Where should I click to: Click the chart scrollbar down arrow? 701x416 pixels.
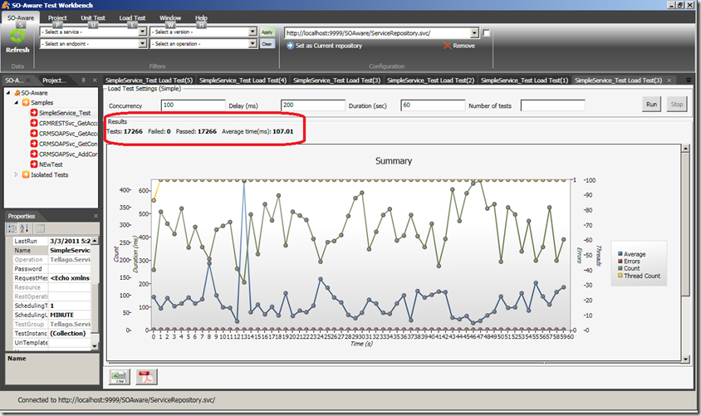(685, 359)
